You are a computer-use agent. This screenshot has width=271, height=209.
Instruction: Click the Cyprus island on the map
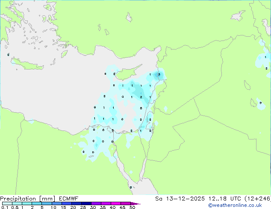click(127, 73)
